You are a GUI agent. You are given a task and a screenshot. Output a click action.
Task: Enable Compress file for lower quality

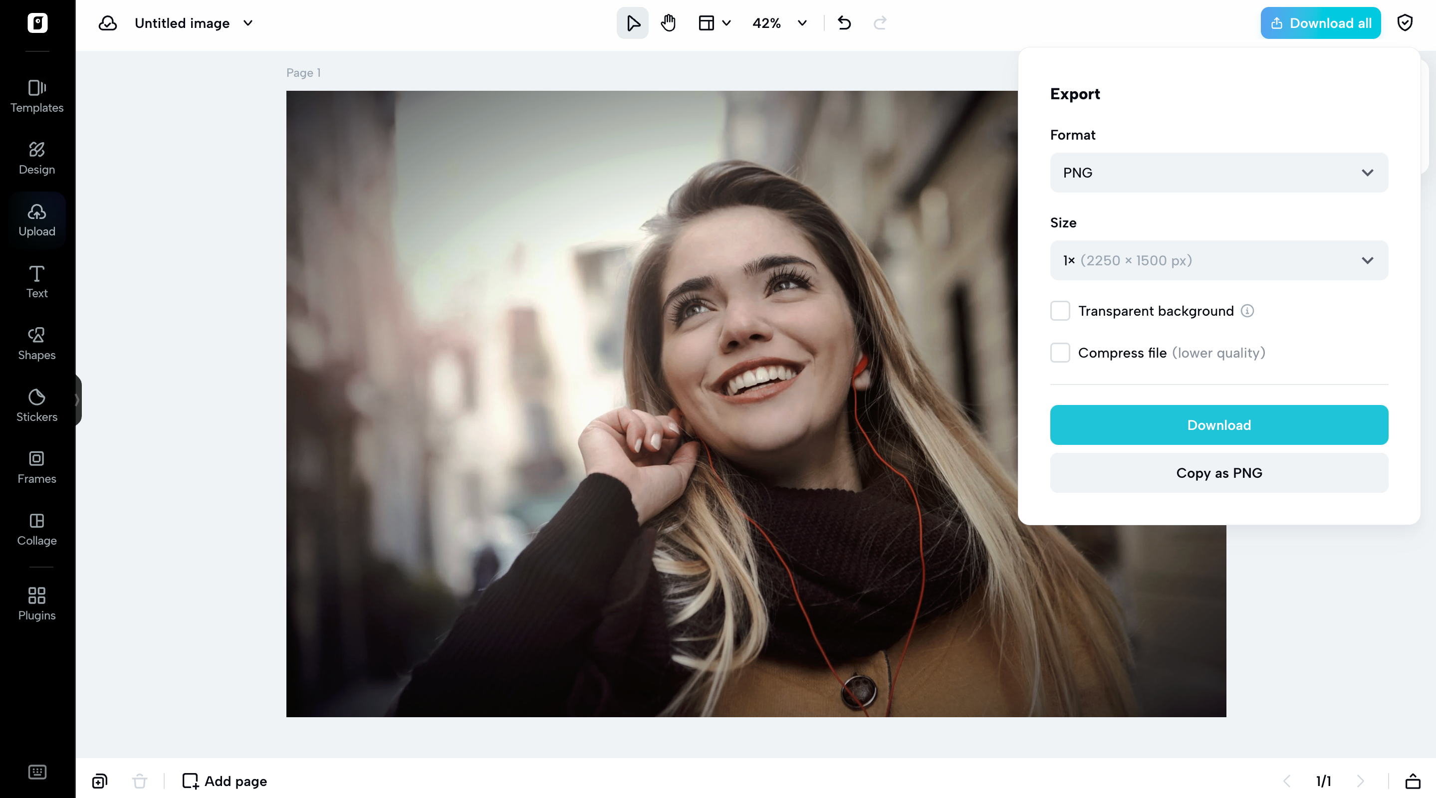[x=1060, y=352]
